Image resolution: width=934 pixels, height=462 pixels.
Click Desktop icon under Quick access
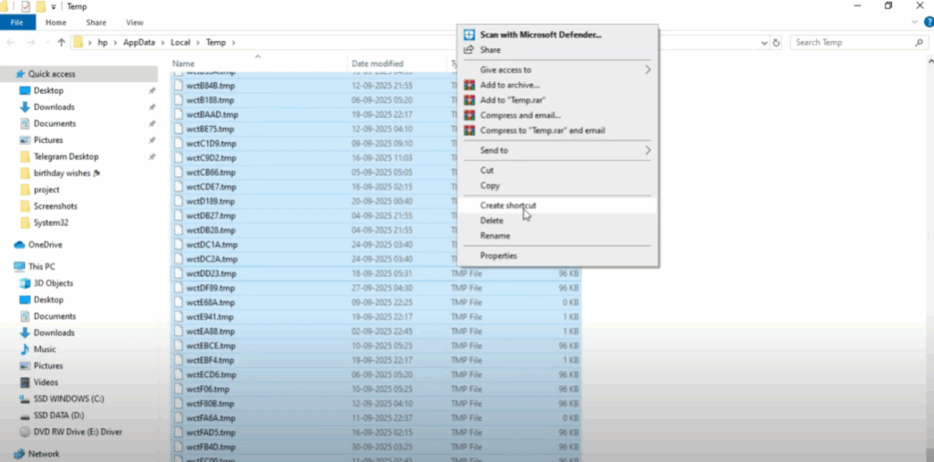click(25, 90)
